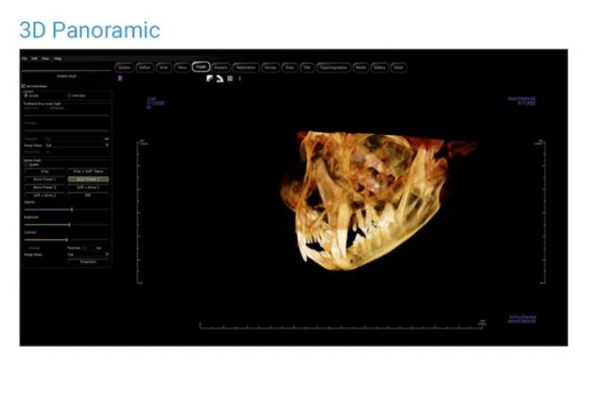Click the first icon in the view toolbar
Screen dimensions: 602x406
(x=210, y=78)
